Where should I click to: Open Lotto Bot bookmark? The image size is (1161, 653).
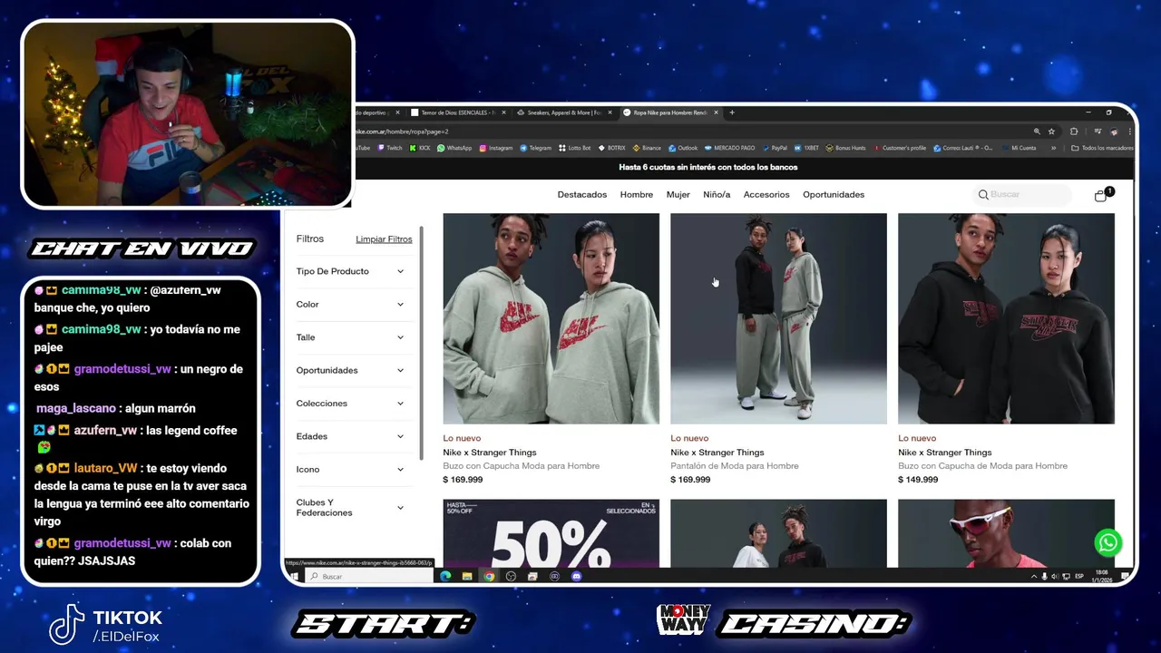pyautogui.click(x=575, y=148)
